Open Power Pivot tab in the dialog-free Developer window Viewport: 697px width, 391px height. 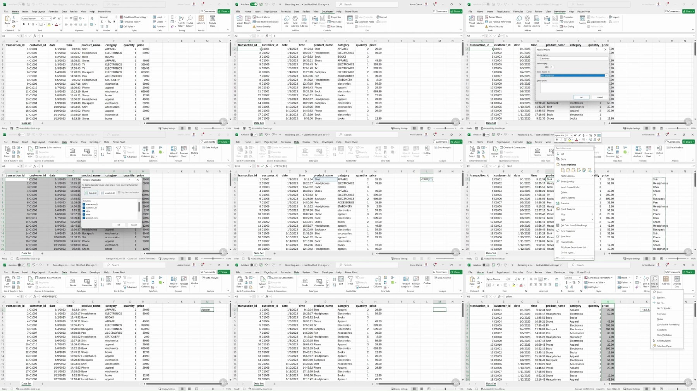coord(351,12)
